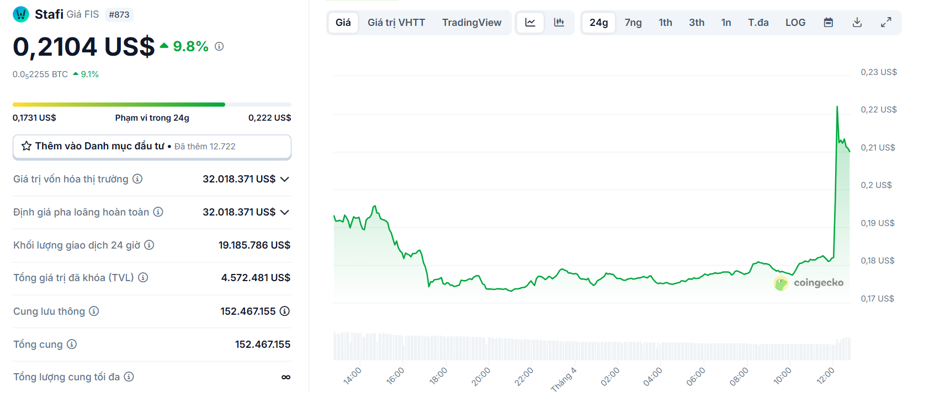Expand the Giá trị vốn hóa thị trường chevron

click(285, 179)
